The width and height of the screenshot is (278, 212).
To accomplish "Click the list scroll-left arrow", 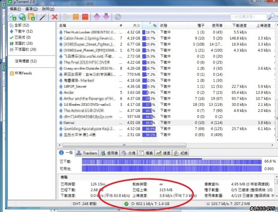I will [60, 145].
